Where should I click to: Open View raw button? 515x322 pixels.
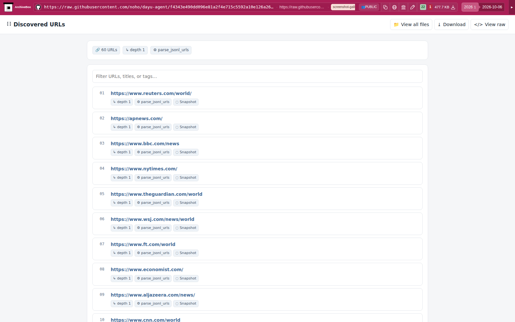point(490,24)
